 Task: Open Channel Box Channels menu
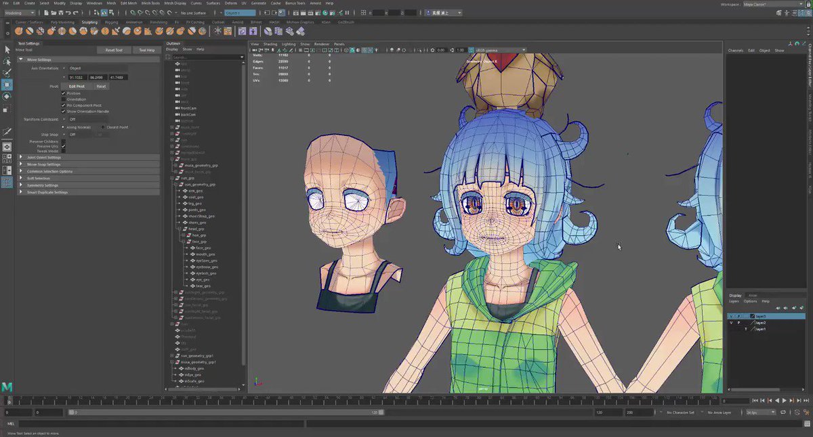tap(736, 51)
